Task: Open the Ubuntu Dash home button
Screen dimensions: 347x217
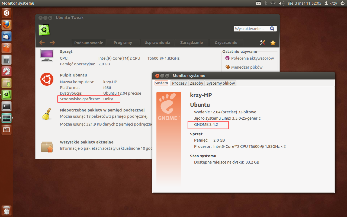Action: [x=7, y=12]
